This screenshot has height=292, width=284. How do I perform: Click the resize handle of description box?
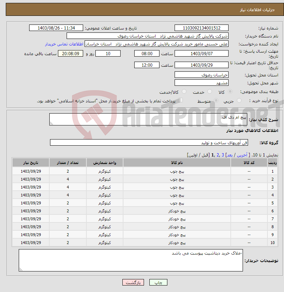51,123
